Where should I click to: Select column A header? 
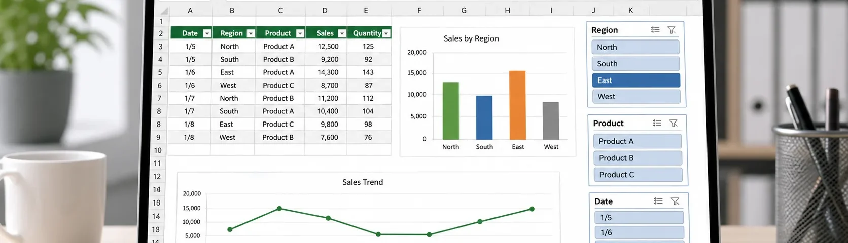[190, 10]
